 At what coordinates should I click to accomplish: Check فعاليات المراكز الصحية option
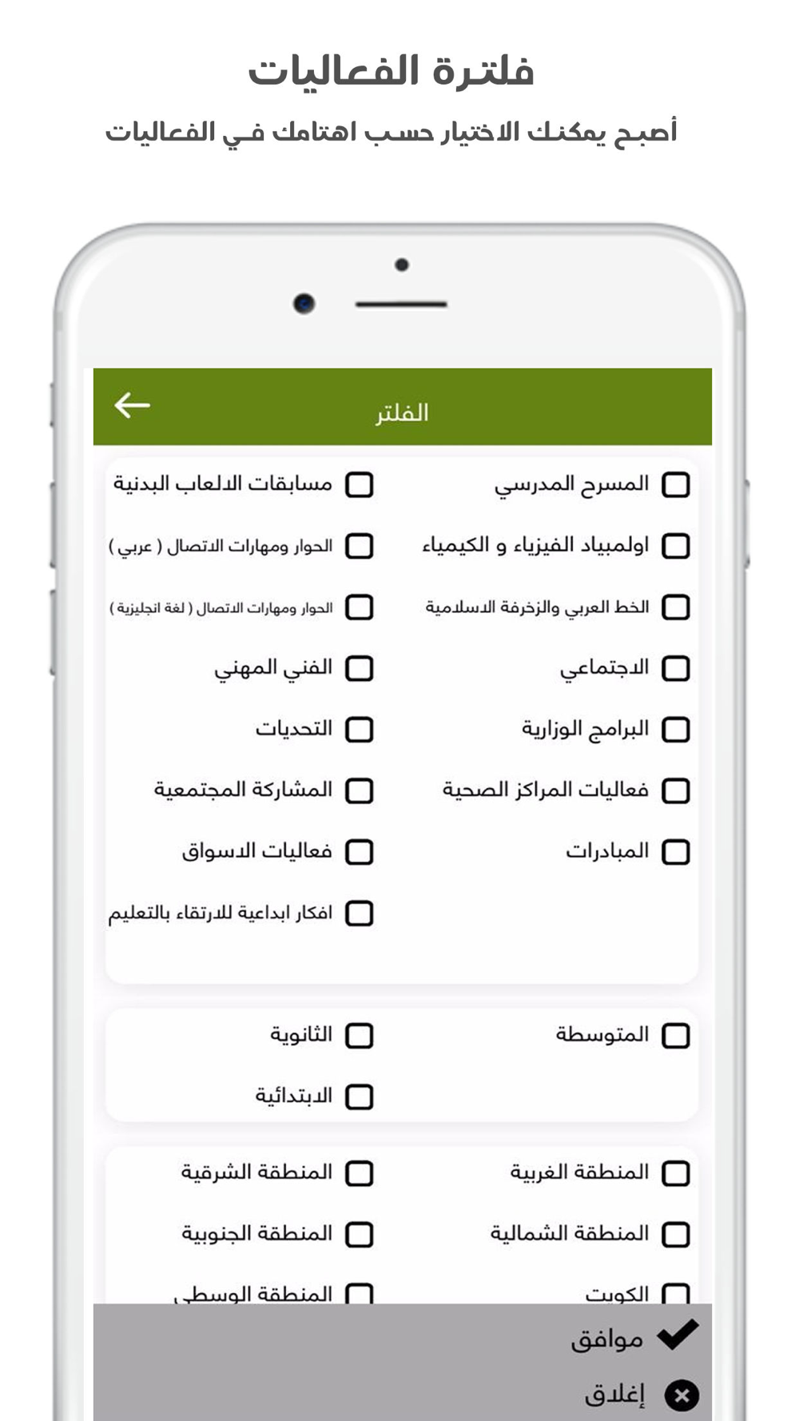[x=676, y=790]
